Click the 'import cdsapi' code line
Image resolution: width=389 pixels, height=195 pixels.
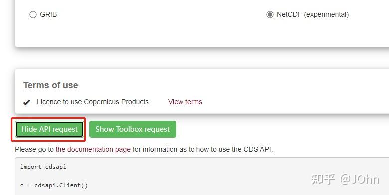43,167
